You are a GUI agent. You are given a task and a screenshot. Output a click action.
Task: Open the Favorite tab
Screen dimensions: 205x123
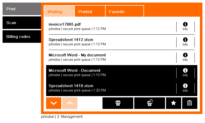[124, 12]
